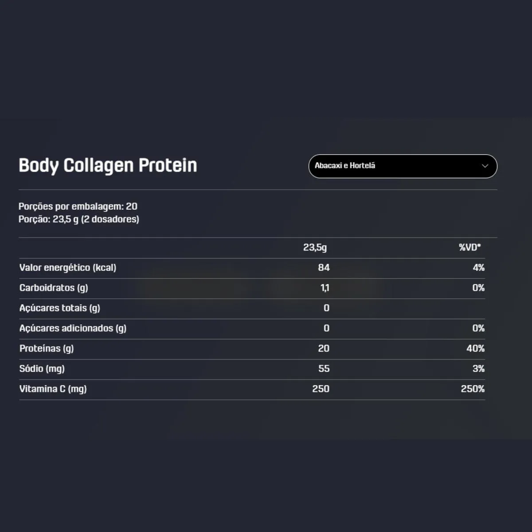Select the Sódio (mg) row label

(42, 369)
